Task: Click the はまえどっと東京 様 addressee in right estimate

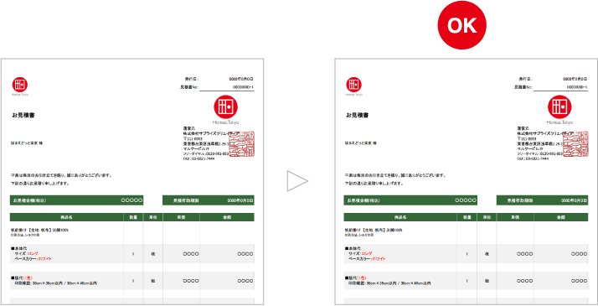Action: coord(361,143)
